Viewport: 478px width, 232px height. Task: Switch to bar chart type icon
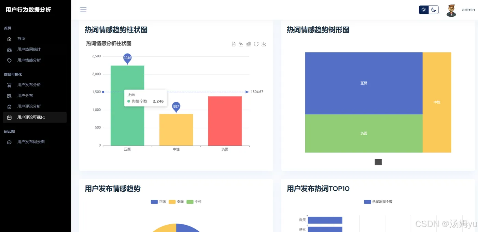pyautogui.click(x=249, y=44)
